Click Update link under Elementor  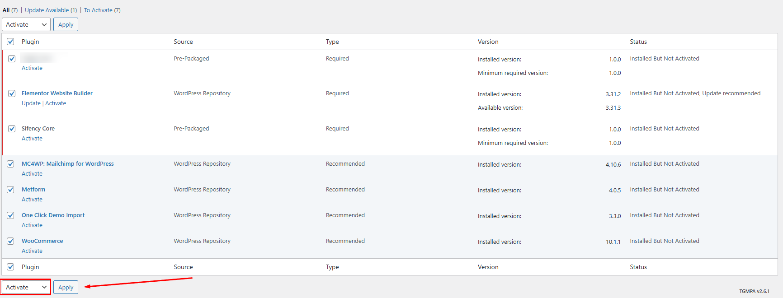tap(31, 103)
